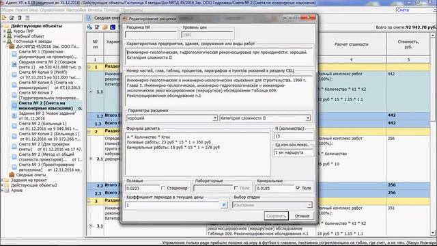Toggle the Стационар checkbox under Полевые

click(163, 188)
